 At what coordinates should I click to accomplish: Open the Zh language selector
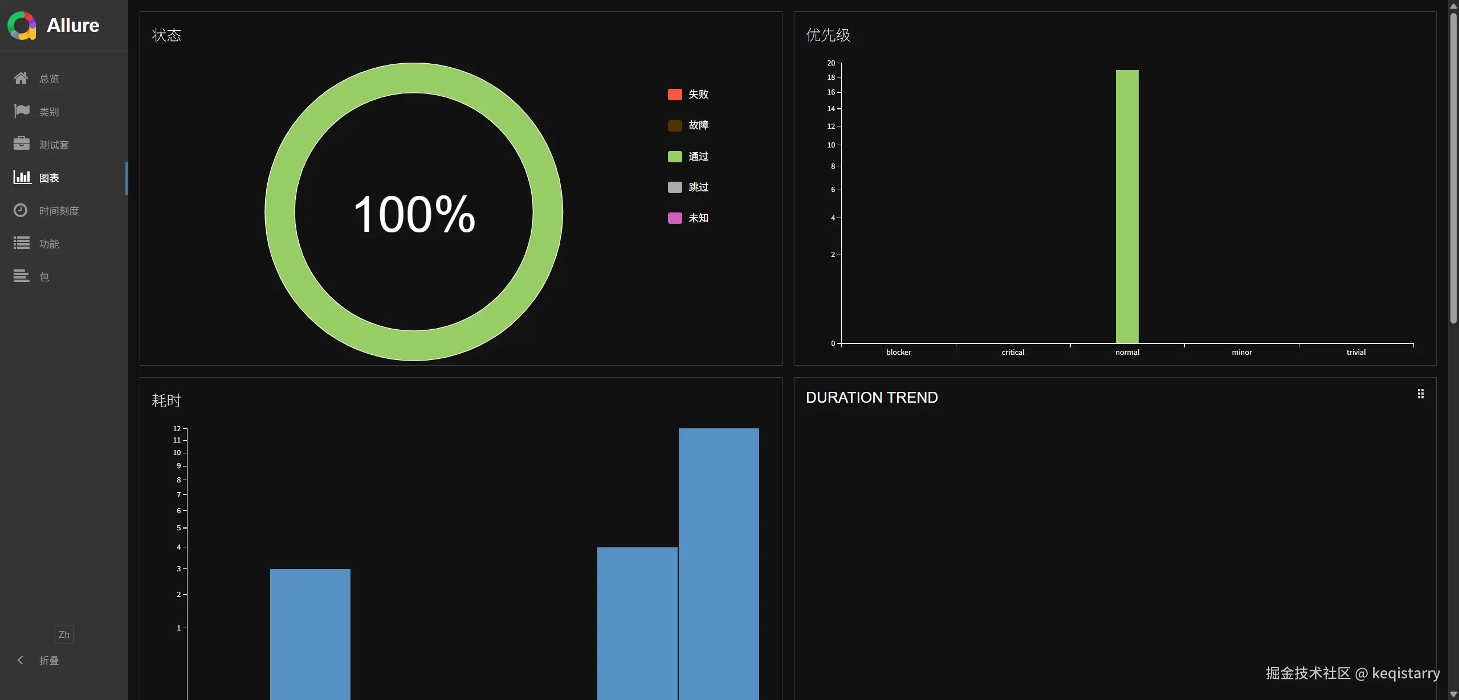(x=64, y=634)
